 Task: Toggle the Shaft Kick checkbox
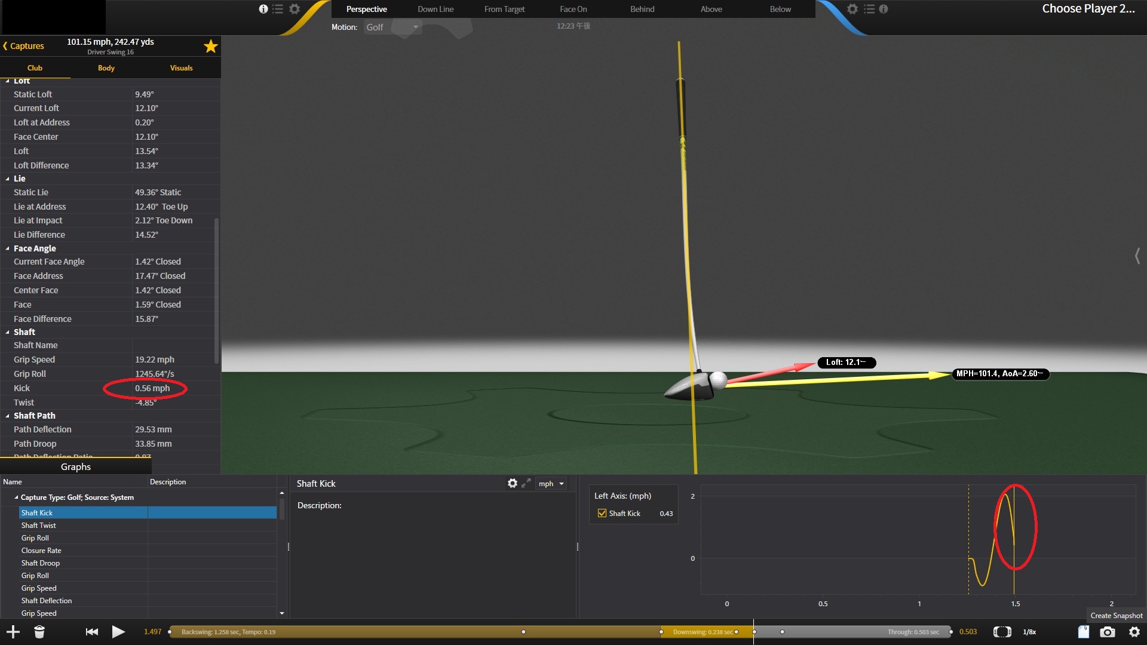(602, 513)
